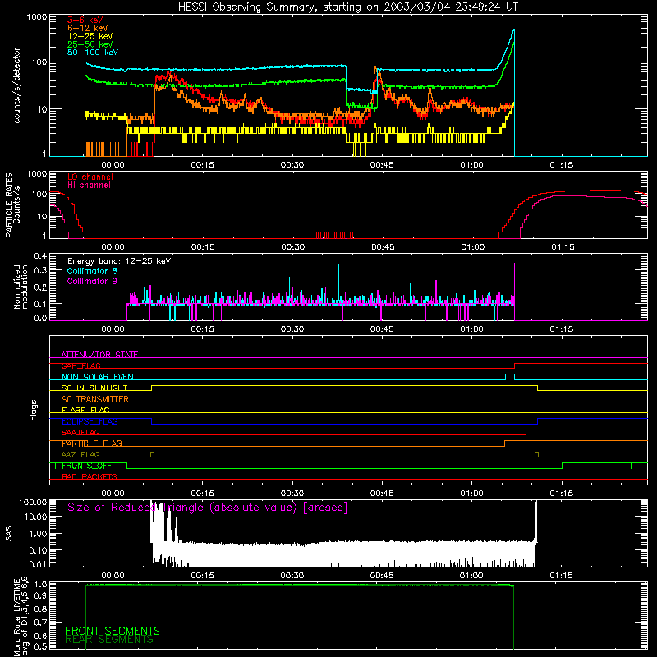Click the SC_TRANSMITTER flag label
This screenshot has height=657, width=657.
(94, 399)
